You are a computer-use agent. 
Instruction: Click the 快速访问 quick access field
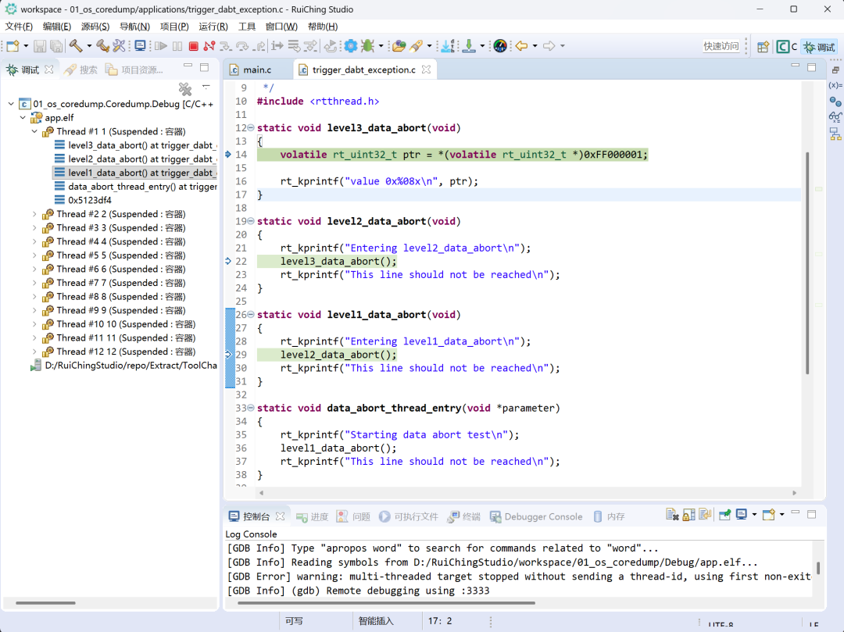(721, 47)
